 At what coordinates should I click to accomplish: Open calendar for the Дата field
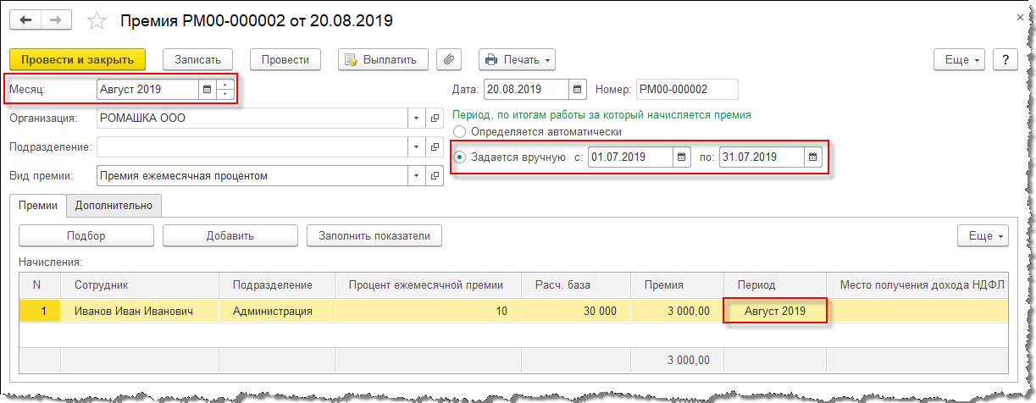click(x=577, y=89)
